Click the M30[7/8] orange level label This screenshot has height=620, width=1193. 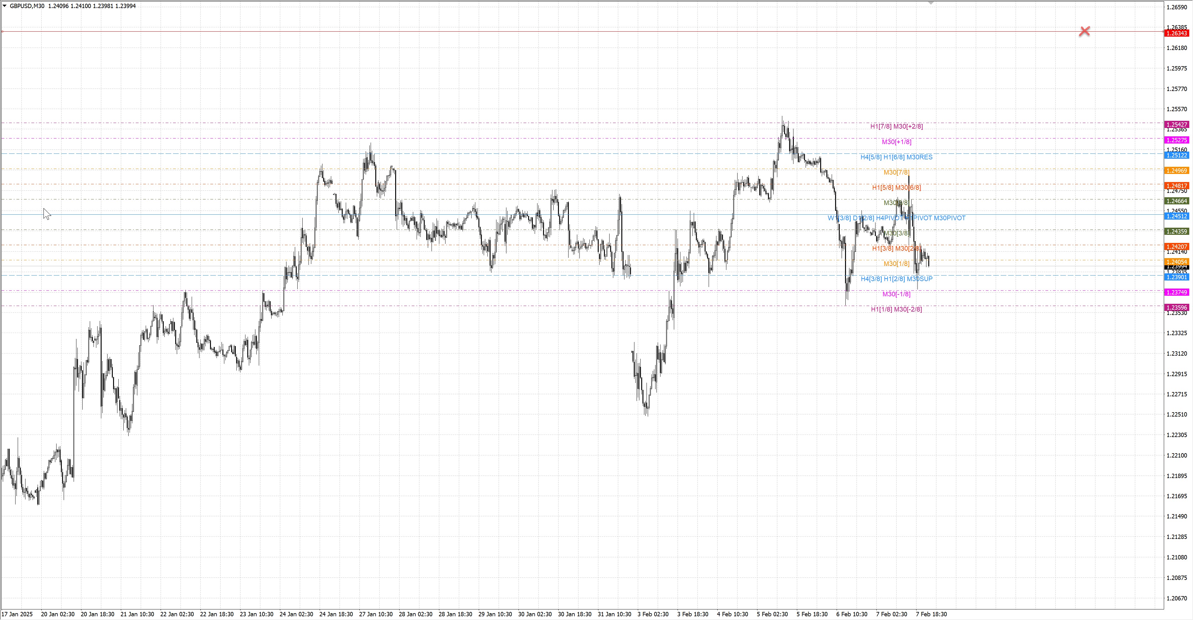896,173
